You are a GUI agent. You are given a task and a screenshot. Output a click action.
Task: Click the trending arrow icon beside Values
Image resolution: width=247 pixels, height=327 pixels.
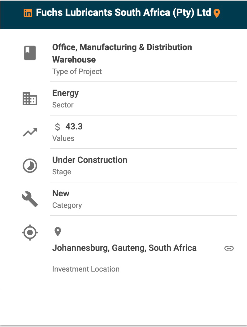point(30,132)
